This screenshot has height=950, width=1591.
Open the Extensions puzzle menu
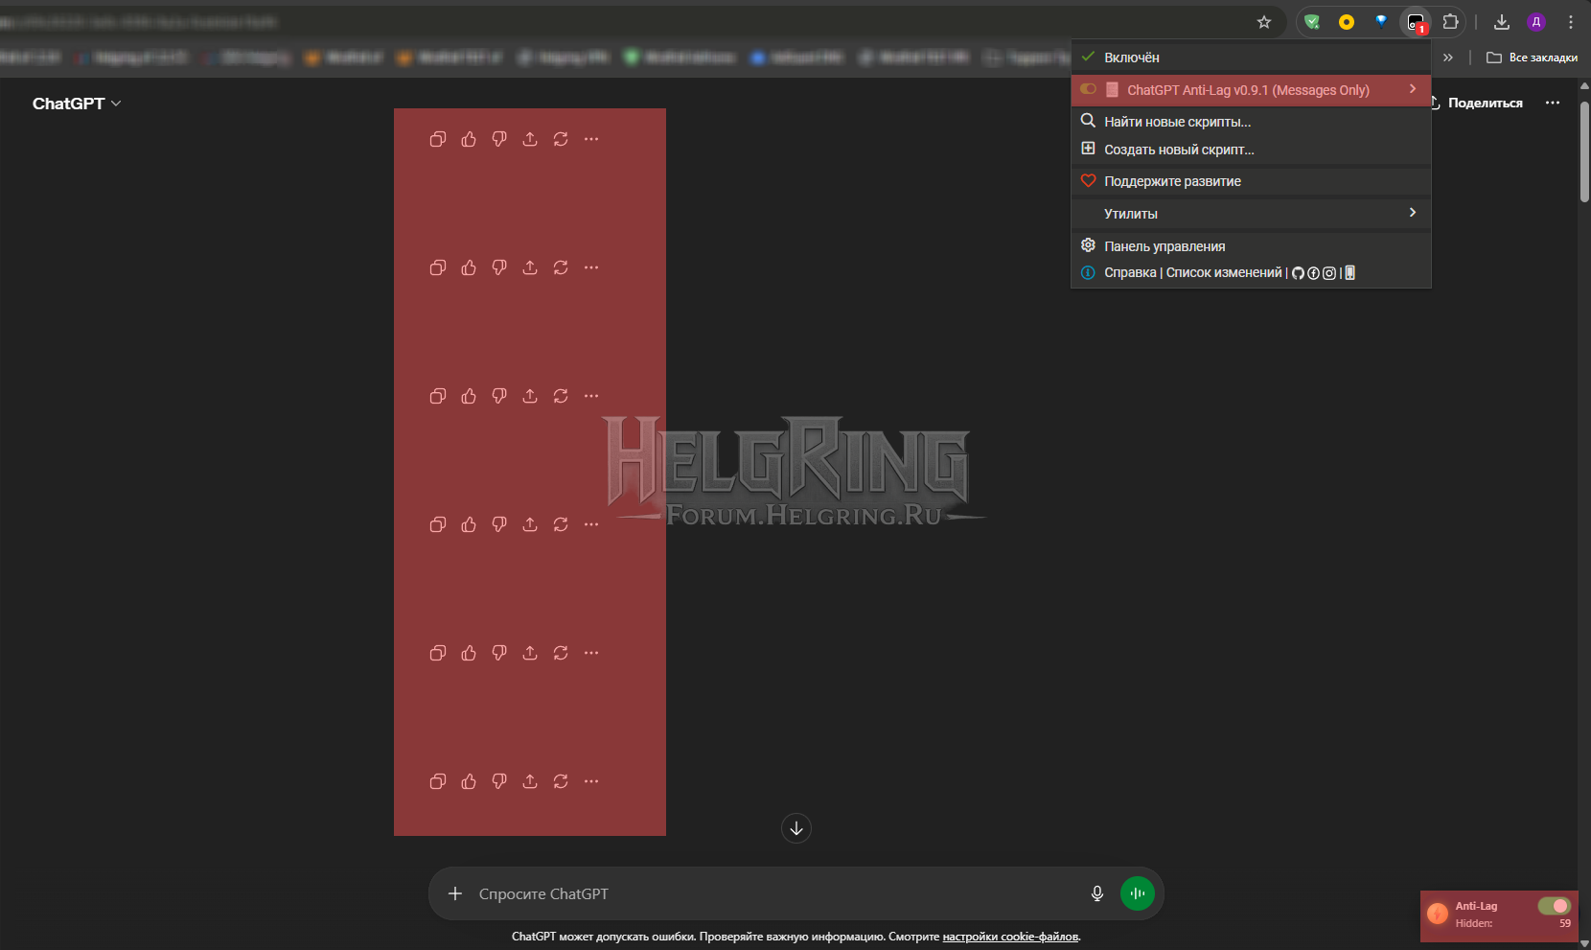click(1451, 22)
